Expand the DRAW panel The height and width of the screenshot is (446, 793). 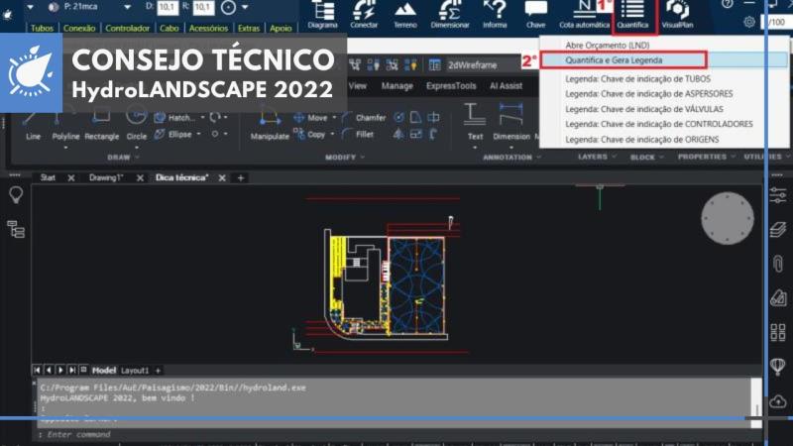(x=123, y=158)
